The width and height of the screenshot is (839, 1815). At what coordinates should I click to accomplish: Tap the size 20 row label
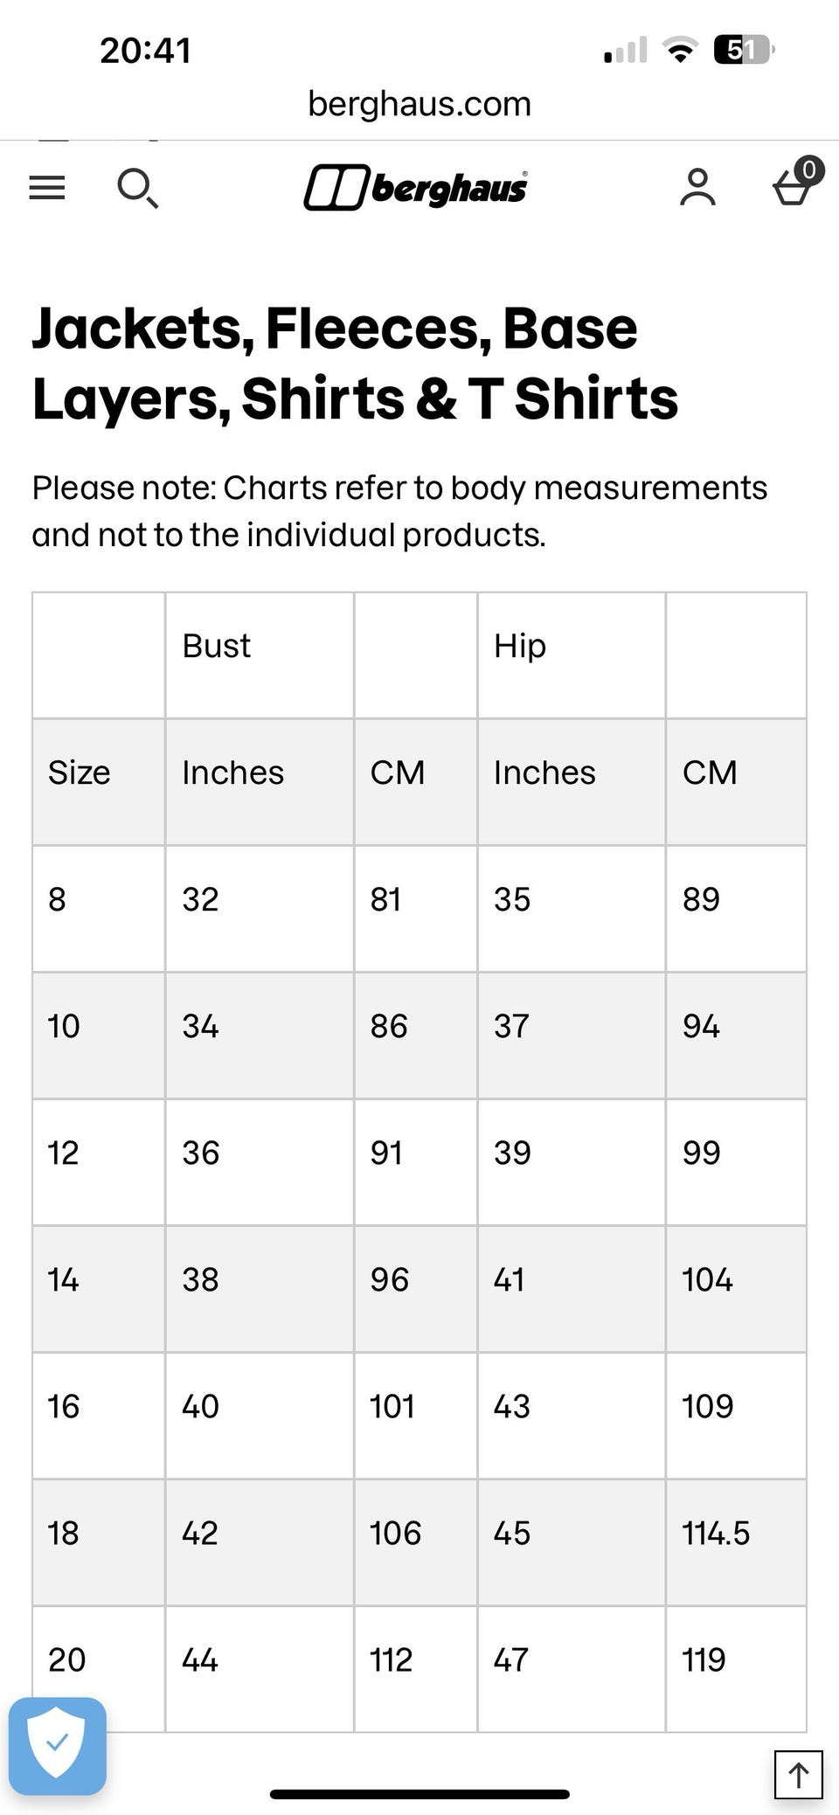[x=66, y=1659]
